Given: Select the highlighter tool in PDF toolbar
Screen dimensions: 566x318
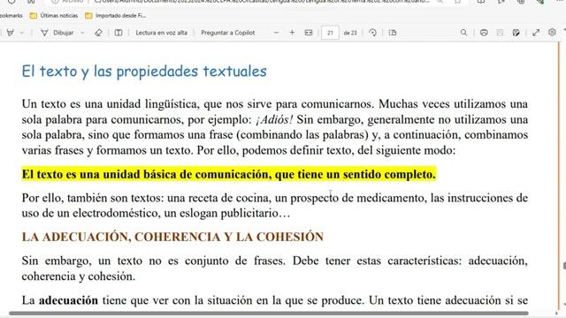Looking at the screenshot, I should pos(10,33).
